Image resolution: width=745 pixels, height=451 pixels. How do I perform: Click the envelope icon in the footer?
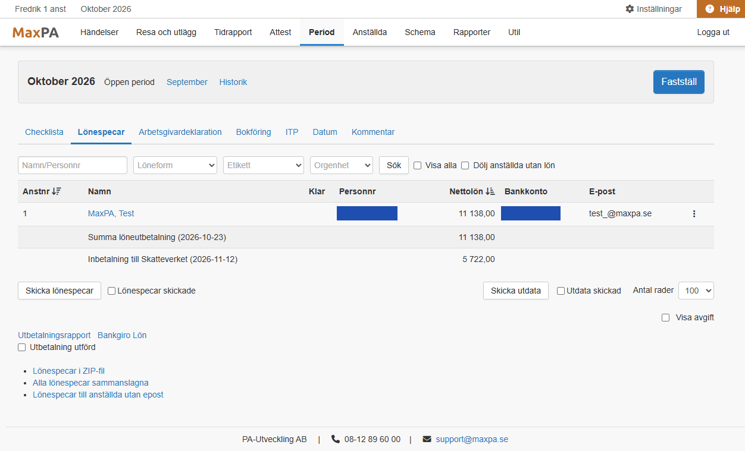(427, 439)
